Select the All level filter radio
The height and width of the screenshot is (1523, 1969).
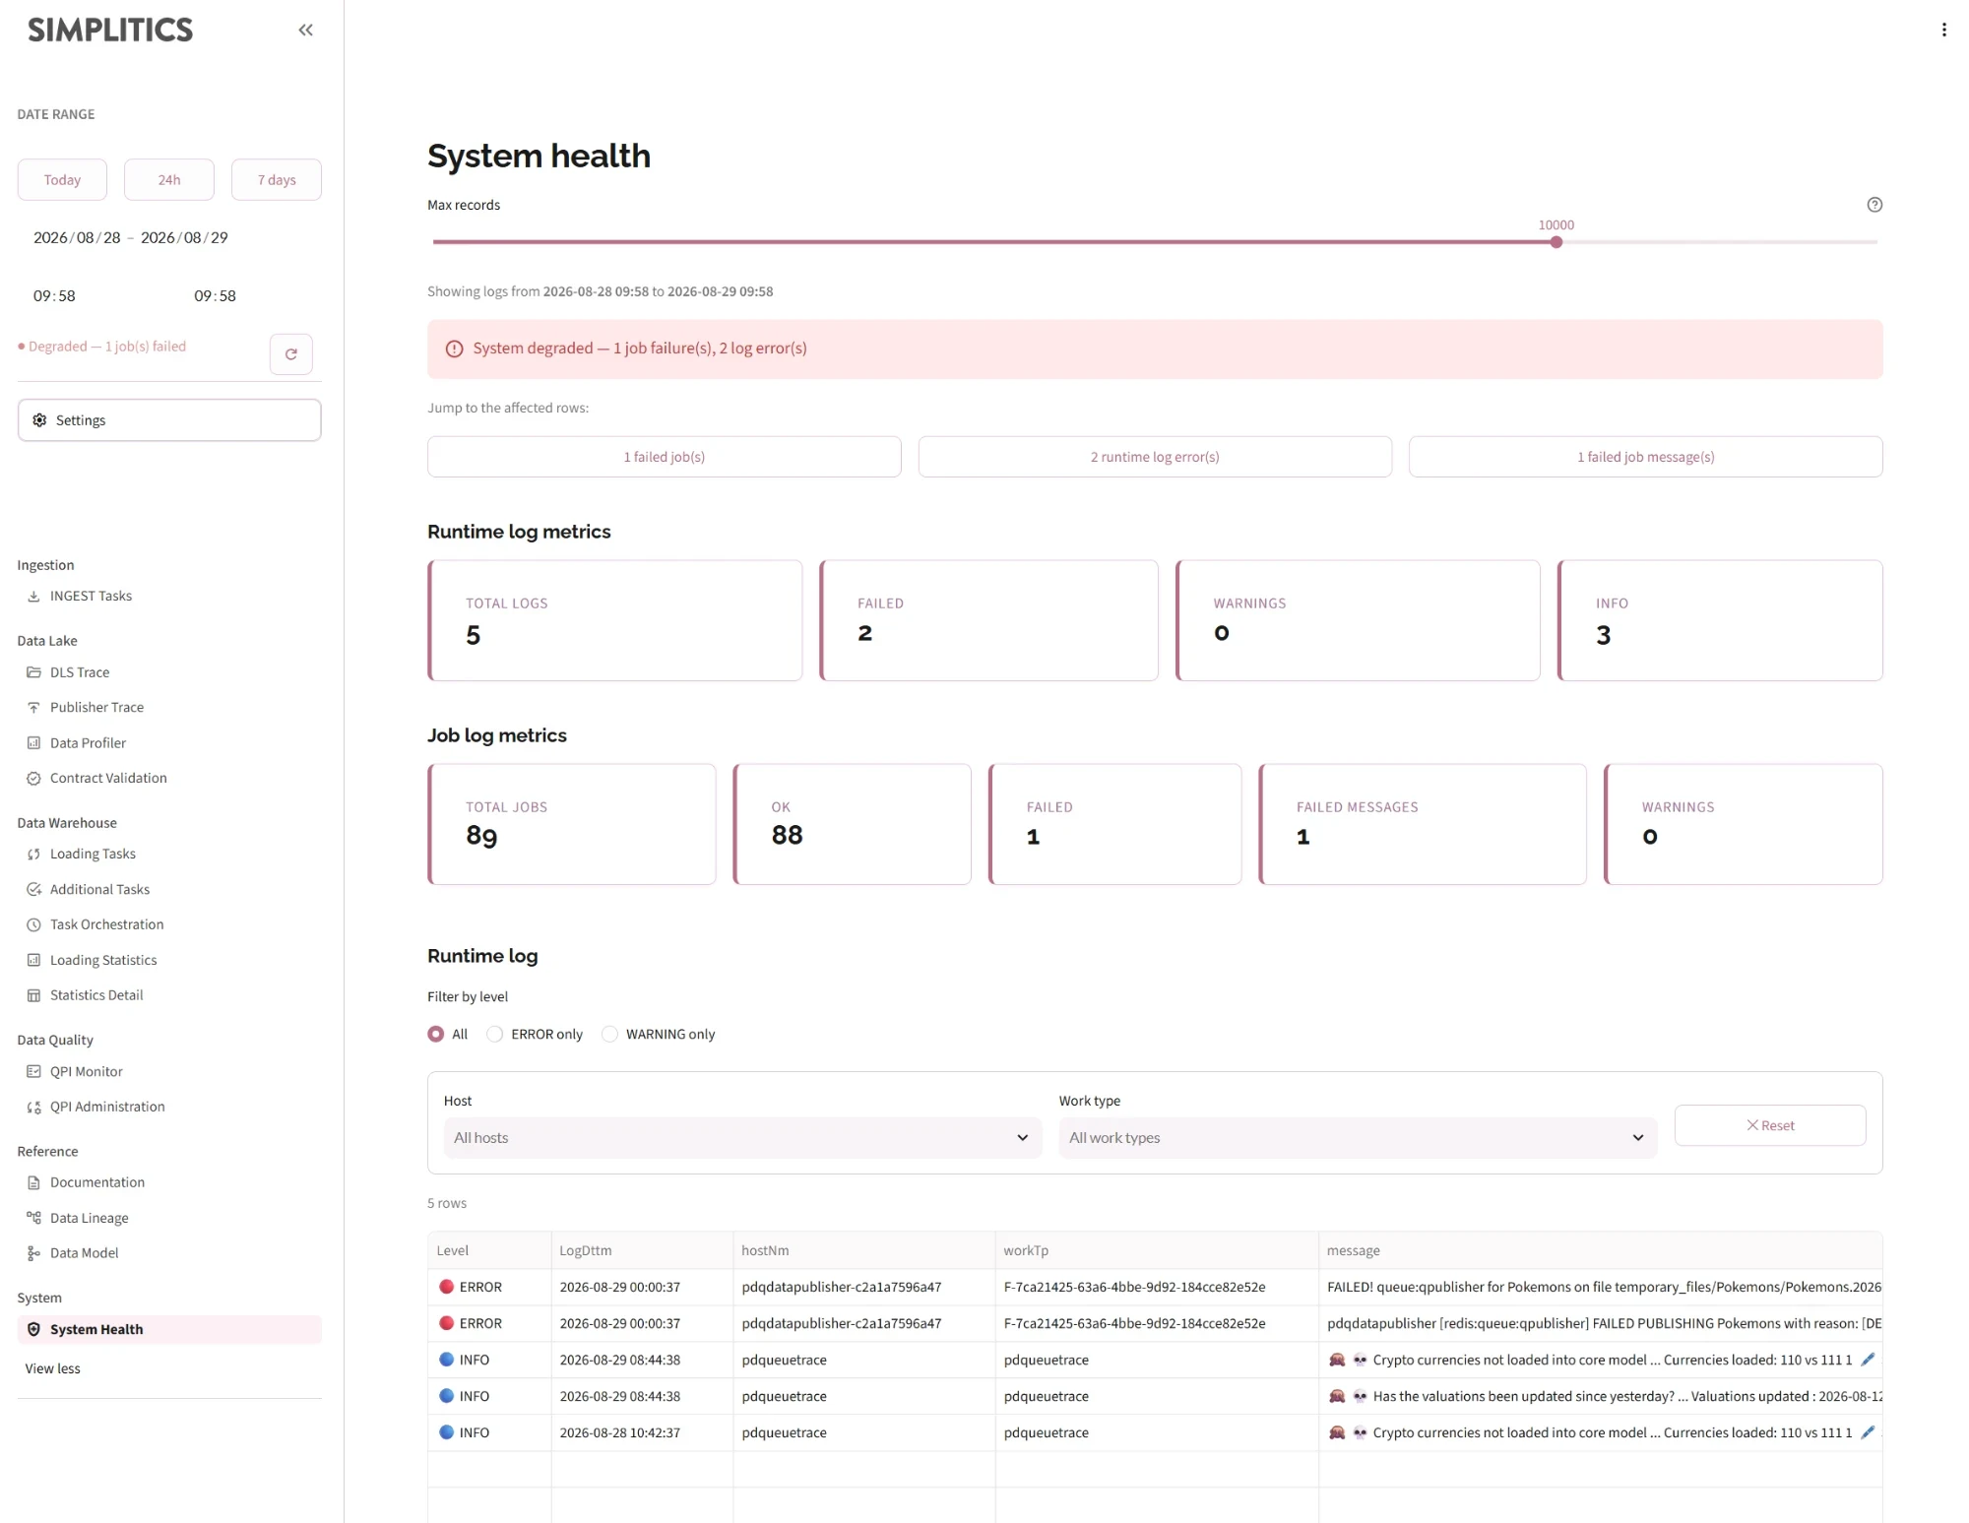coord(435,1034)
